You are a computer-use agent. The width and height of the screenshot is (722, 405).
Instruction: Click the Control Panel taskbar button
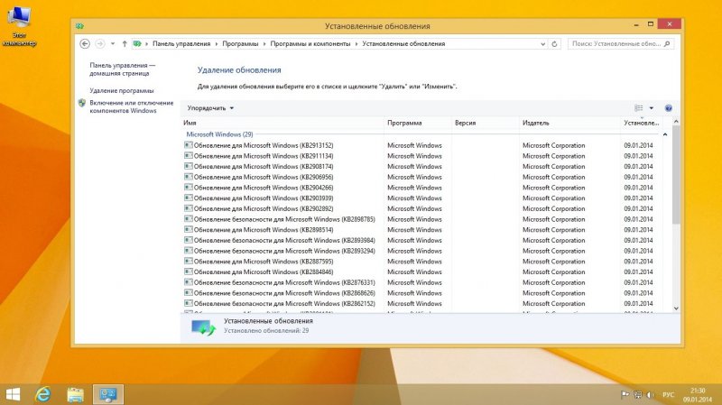[108, 394]
